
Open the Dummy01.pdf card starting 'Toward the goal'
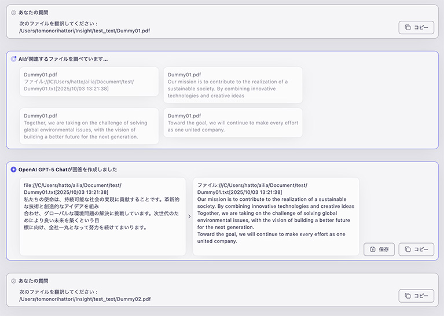click(233, 123)
